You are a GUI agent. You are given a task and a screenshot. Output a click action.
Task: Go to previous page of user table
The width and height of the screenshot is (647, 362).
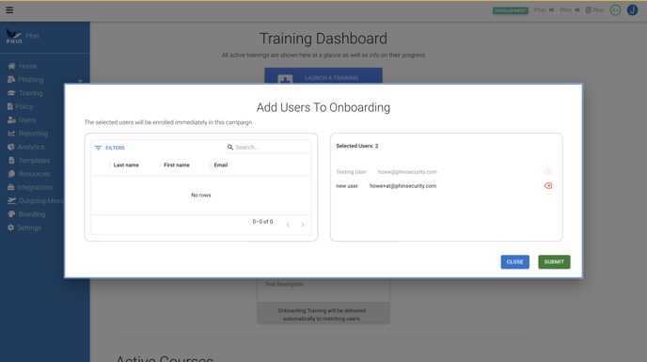[288, 225]
